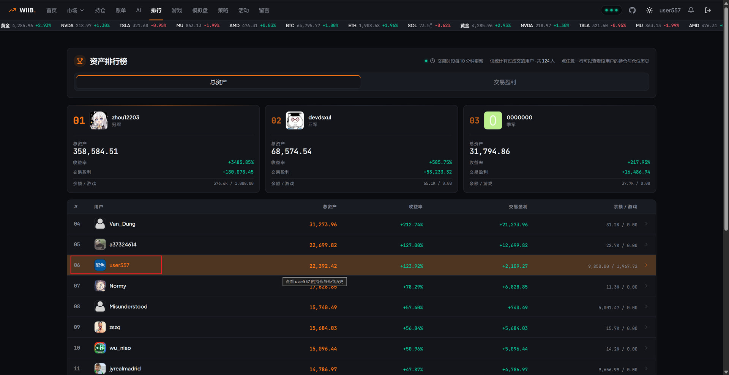
Task: Open the 留言 nav item
Action: (264, 10)
